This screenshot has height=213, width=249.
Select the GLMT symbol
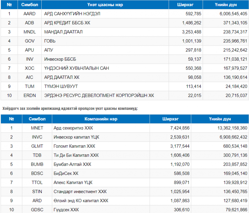37,146
